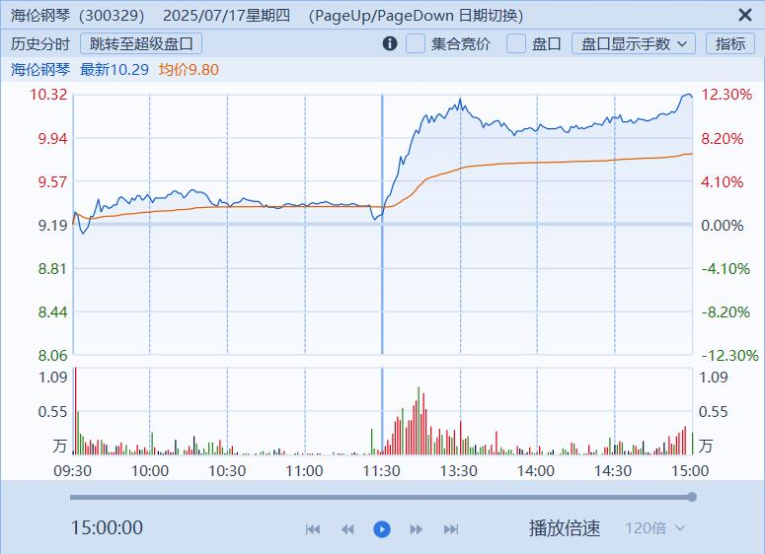Click the 最新10.29 price text
Viewport: 765px width, 554px height.
(x=115, y=70)
